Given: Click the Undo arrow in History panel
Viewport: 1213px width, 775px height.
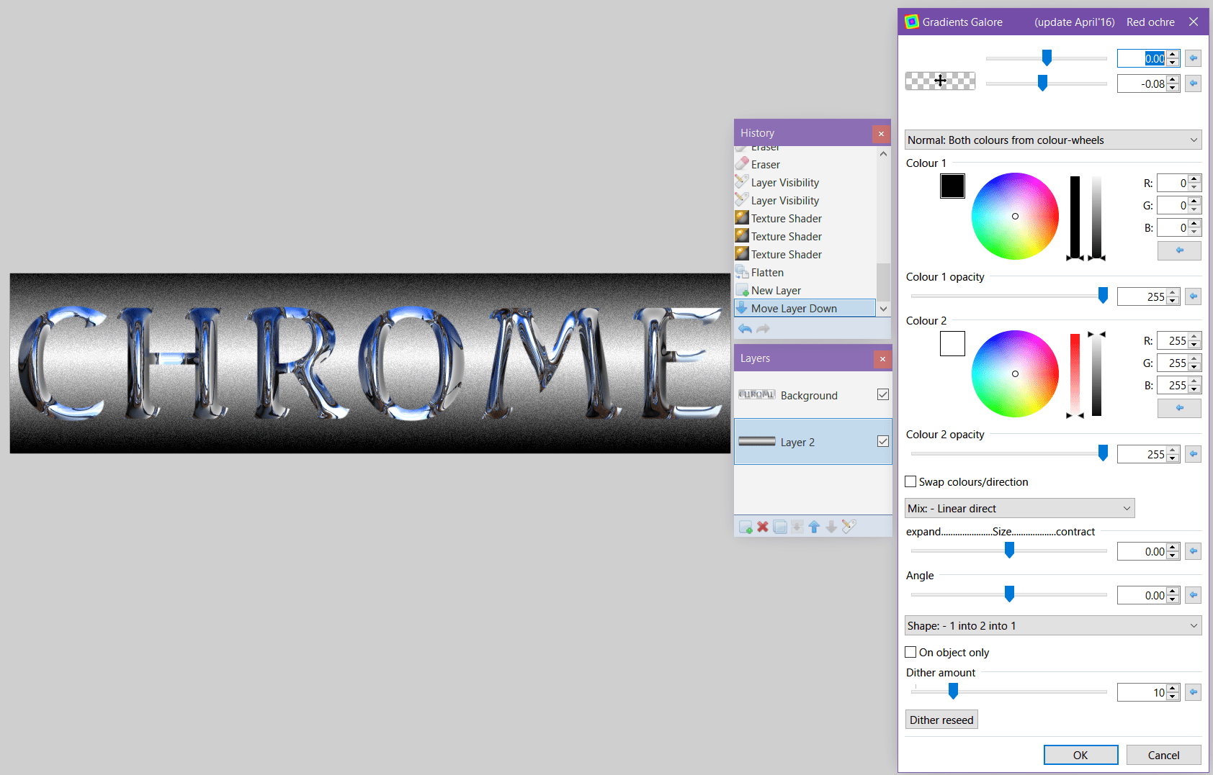Looking at the screenshot, I should click(x=746, y=329).
